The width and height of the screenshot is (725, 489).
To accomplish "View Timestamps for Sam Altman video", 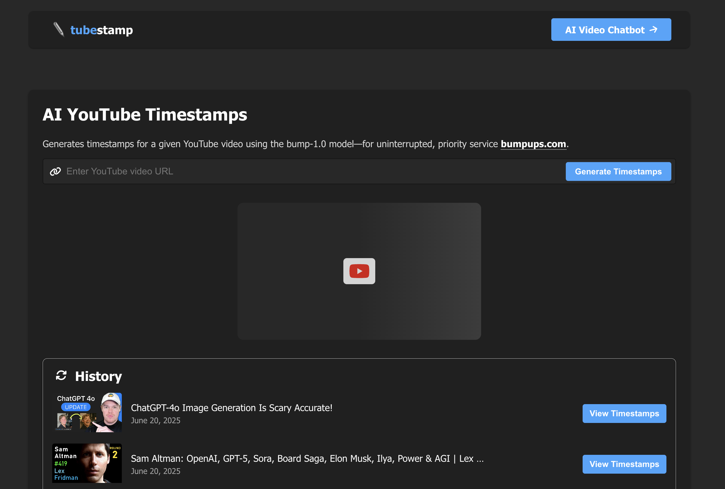I will click(624, 464).
